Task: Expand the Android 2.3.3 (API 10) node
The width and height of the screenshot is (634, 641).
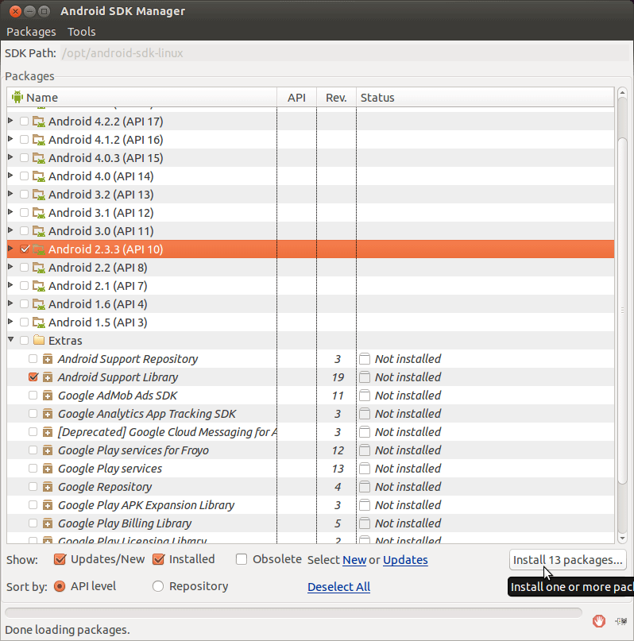Action: pos(10,249)
